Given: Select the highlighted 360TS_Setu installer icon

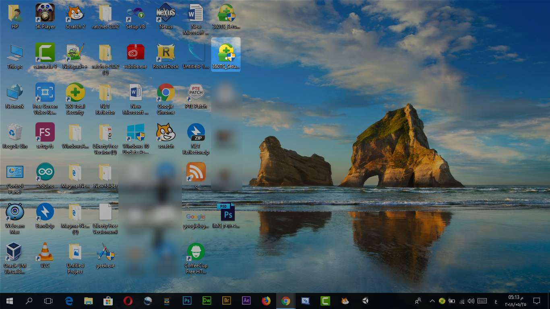Looking at the screenshot, I should click(x=226, y=54).
